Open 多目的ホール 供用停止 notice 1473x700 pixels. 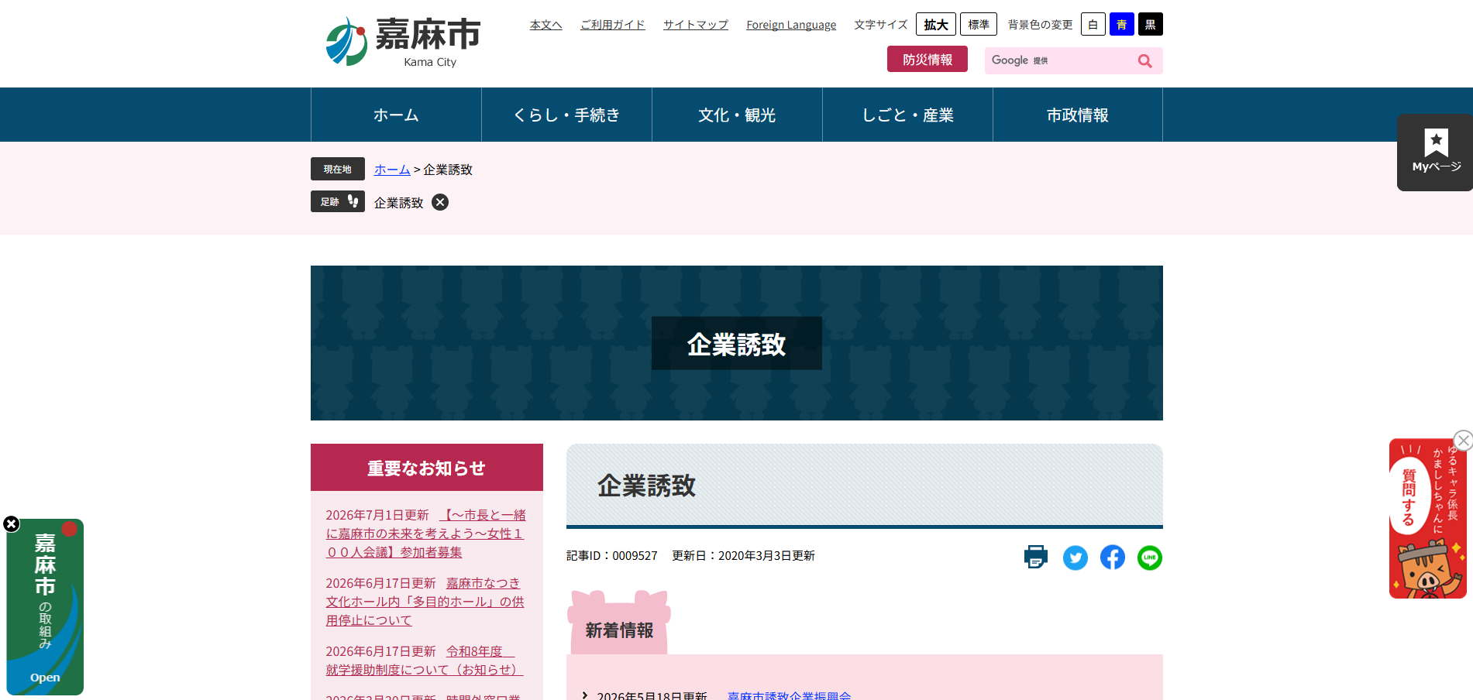pyautogui.click(x=425, y=602)
